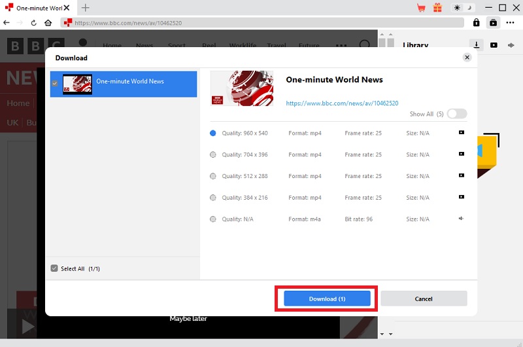Click the lock icon in the toolbar
The height and width of the screenshot is (347, 523).
click(477, 23)
